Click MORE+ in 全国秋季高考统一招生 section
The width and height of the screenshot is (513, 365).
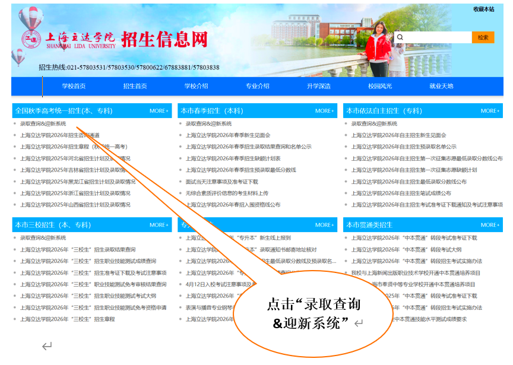click(159, 111)
